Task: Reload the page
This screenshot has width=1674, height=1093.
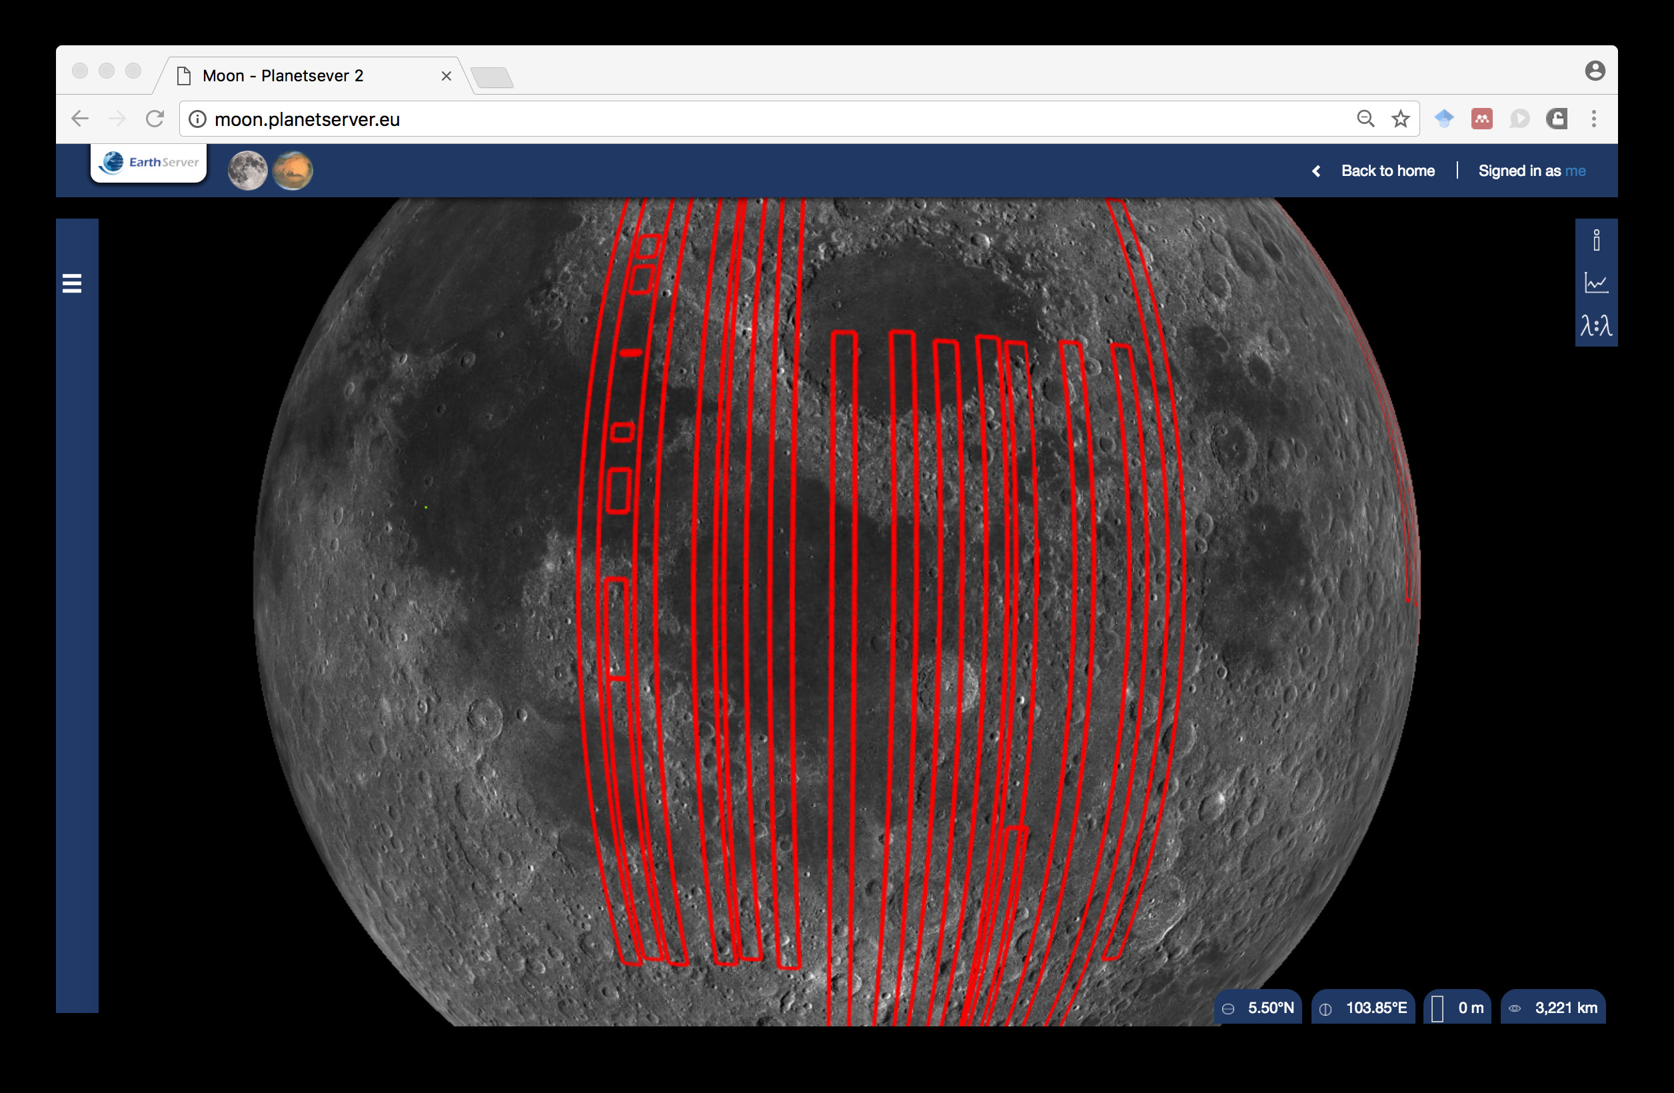Action: 155,119
